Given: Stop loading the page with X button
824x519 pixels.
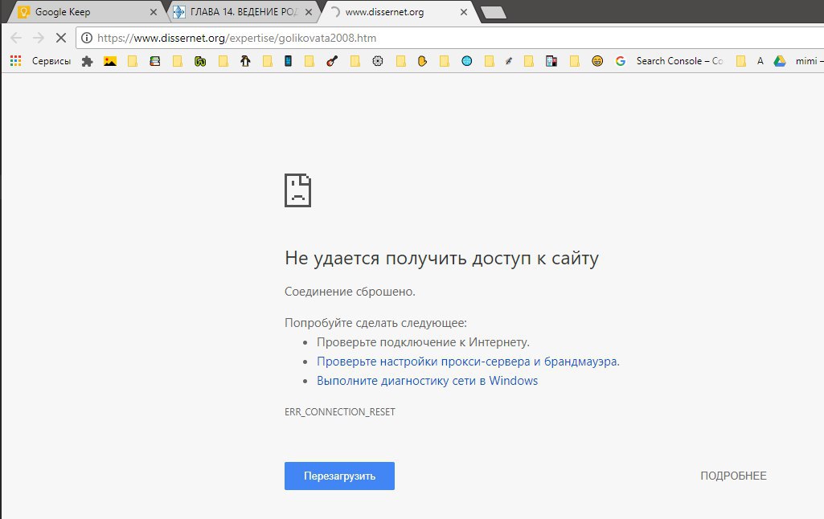Looking at the screenshot, I should click(x=59, y=38).
